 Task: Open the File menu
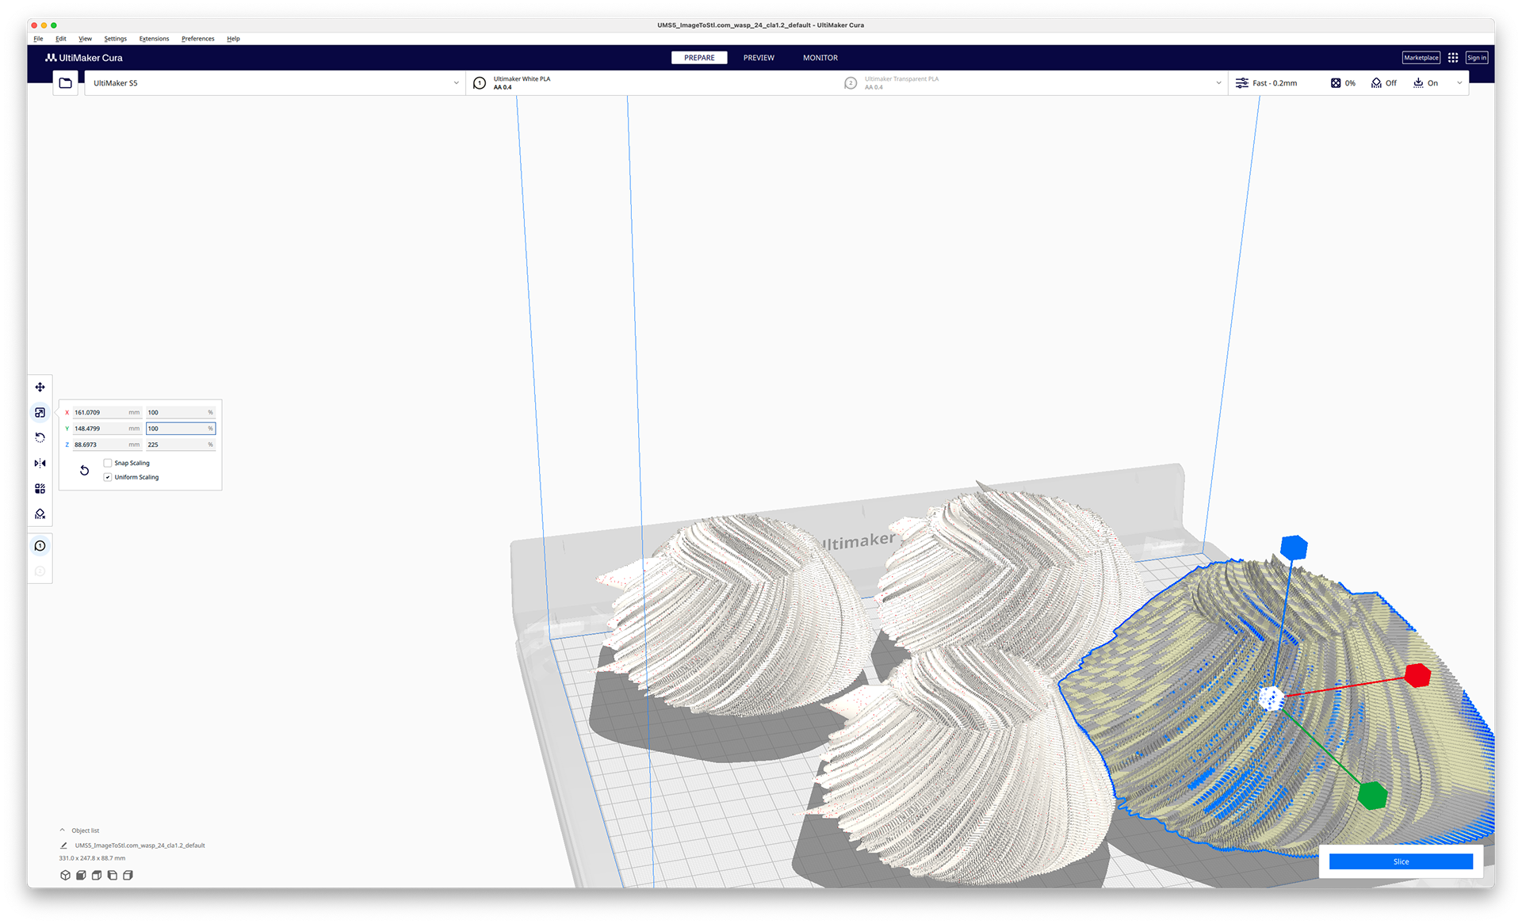pyautogui.click(x=38, y=39)
